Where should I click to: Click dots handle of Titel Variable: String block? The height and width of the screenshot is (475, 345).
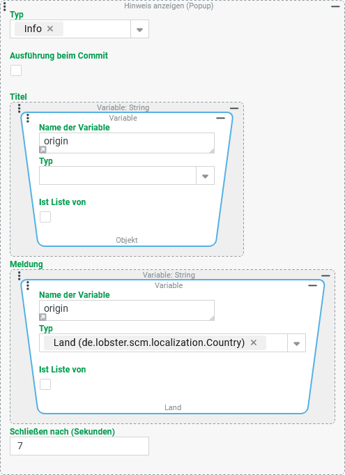[19, 108]
